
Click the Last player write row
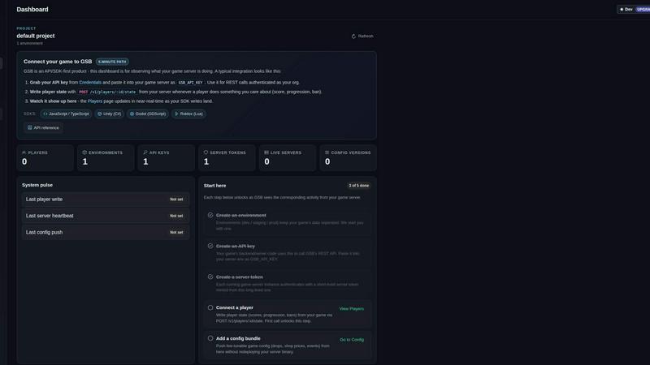(x=106, y=199)
